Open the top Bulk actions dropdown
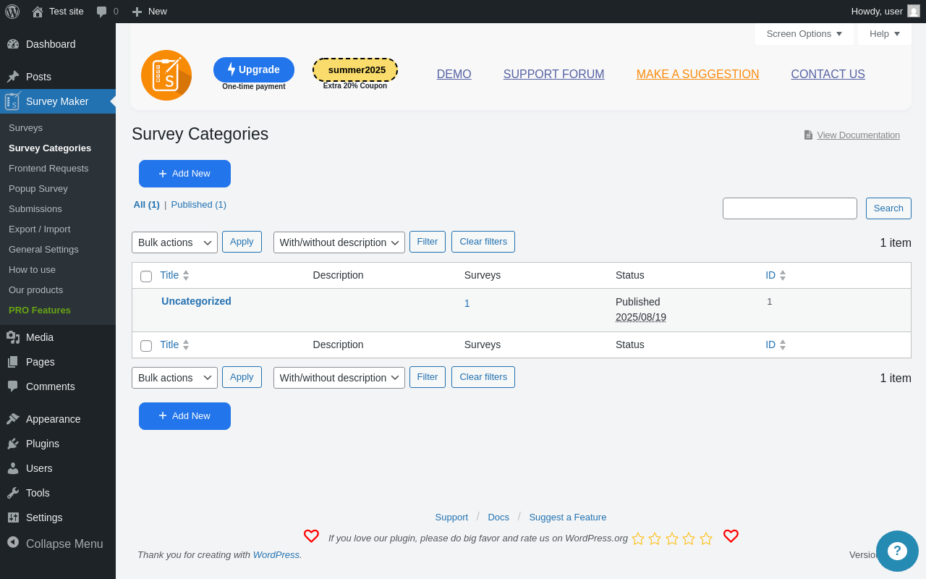Viewport: 926px width, 579px height. click(174, 242)
